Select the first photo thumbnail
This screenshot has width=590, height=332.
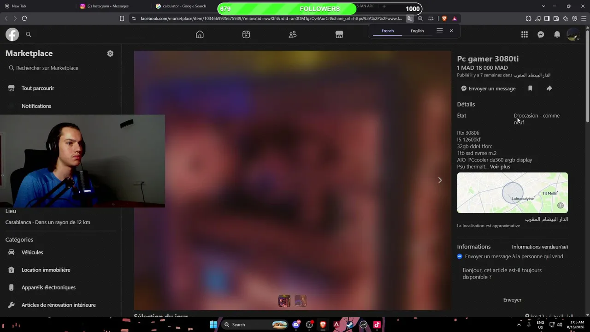[284, 301]
